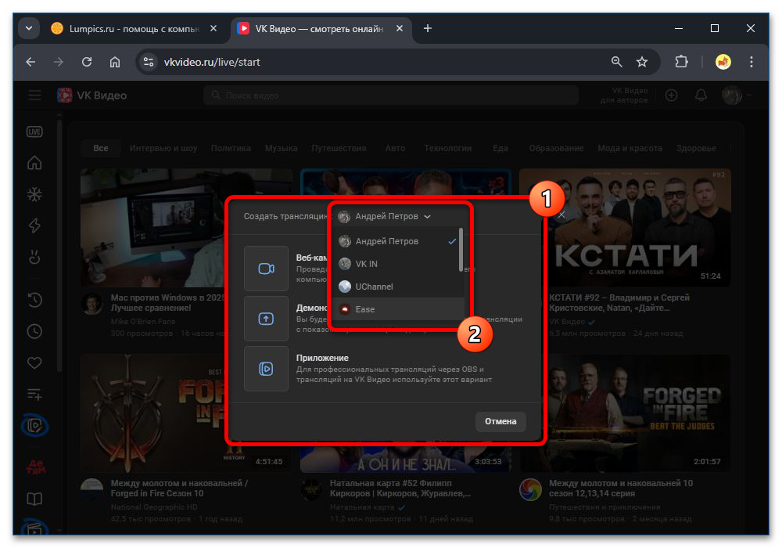View site information icon in address bar
The width and height of the screenshot is (782, 548).
(x=148, y=62)
